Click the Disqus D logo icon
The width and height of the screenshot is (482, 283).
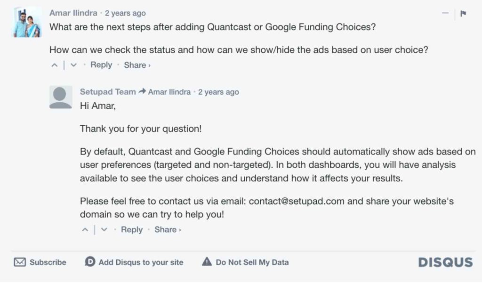pos(90,262)
